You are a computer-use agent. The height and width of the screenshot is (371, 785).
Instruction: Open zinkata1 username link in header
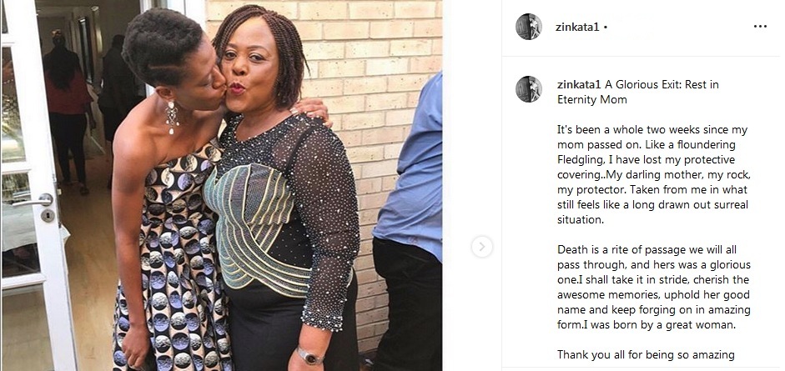tap(577, 27)
